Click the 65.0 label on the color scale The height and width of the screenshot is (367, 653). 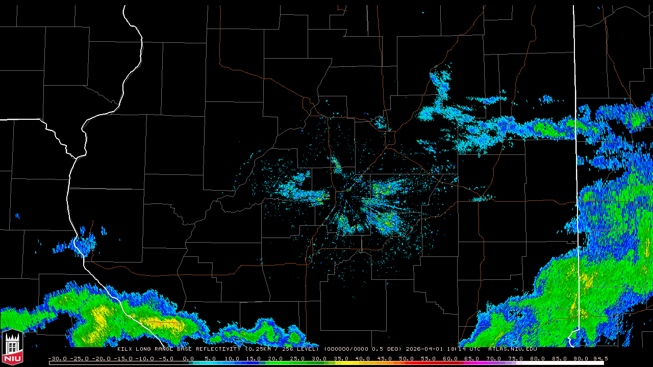point(472,359)
